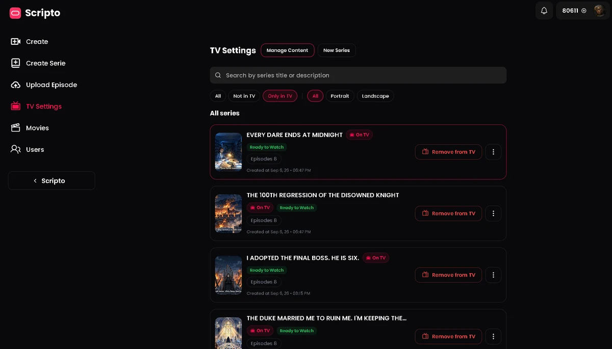
Task: Filter by Landscape orientation
Action: [375, 96]
